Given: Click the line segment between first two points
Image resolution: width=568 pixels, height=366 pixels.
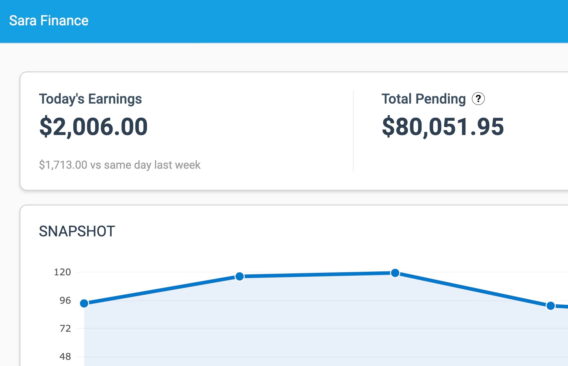Looking at the screenshot, I should pos(162,290).
